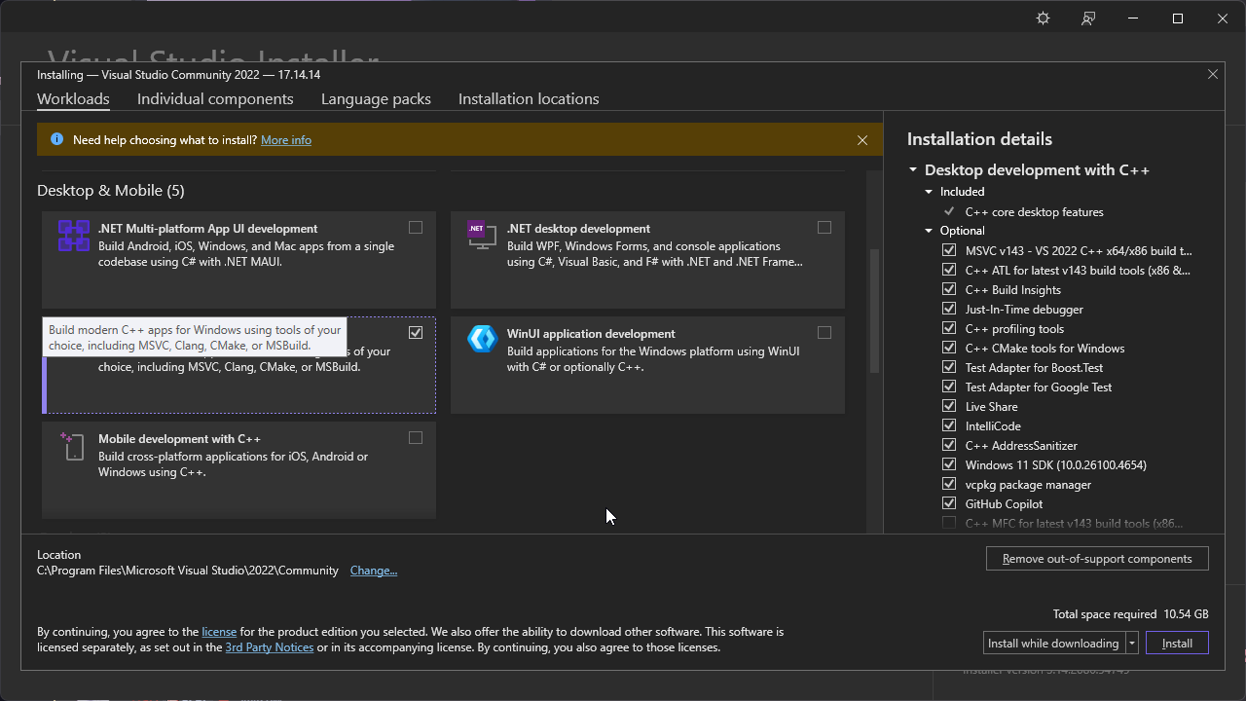The image size is (1246, 701).
Task: Click the .NET desktop development workload icon
Action: (482, 235)
